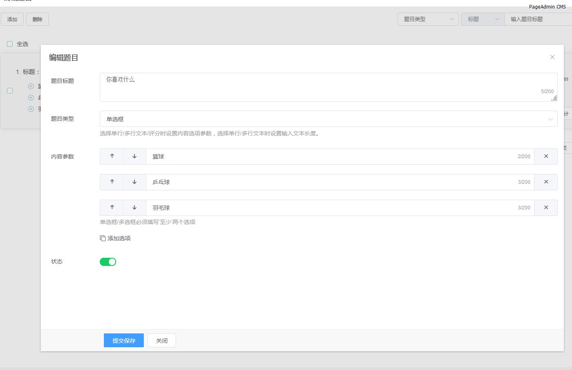Move 羽毛球 option down
This screenshot has width=572, height=370.
[134, 208]
